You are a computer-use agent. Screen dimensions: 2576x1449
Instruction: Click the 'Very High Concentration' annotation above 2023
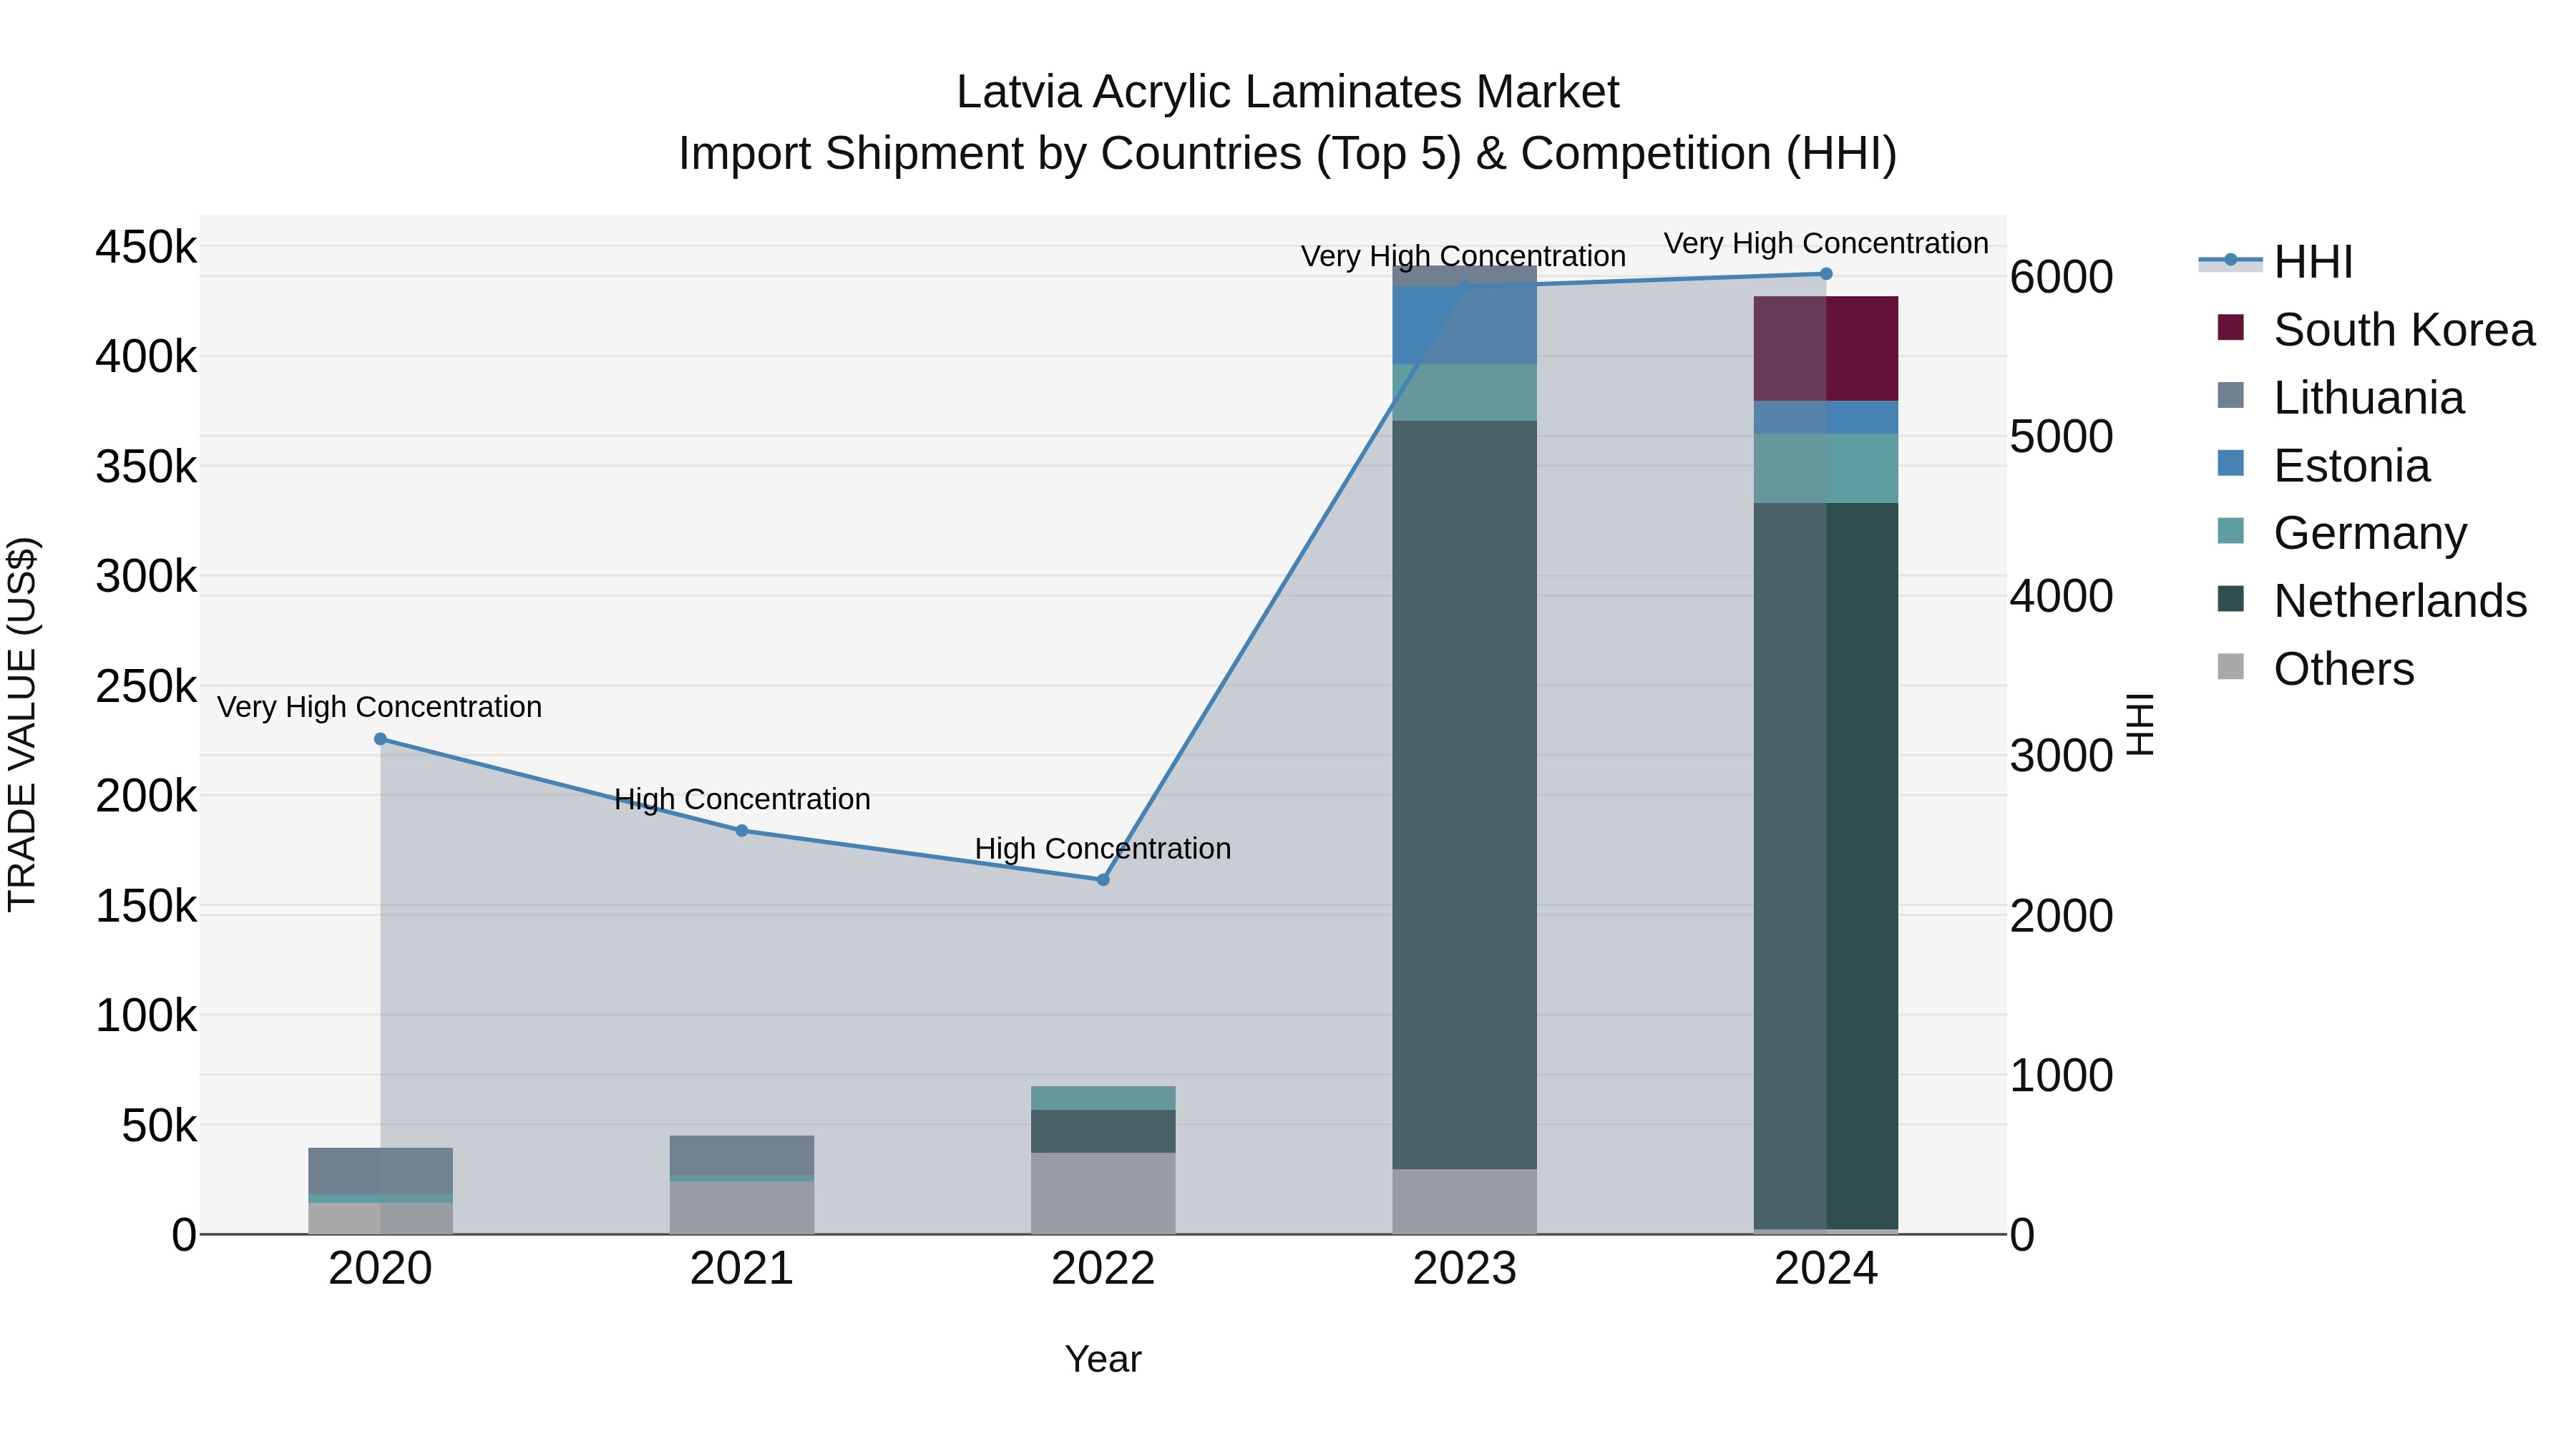coord(1464,257)
